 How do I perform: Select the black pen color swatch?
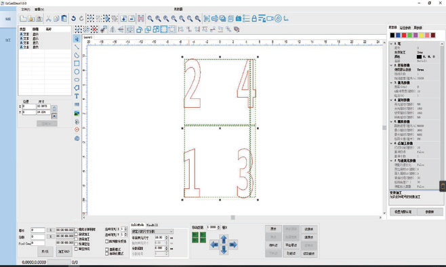pos(392,35)
